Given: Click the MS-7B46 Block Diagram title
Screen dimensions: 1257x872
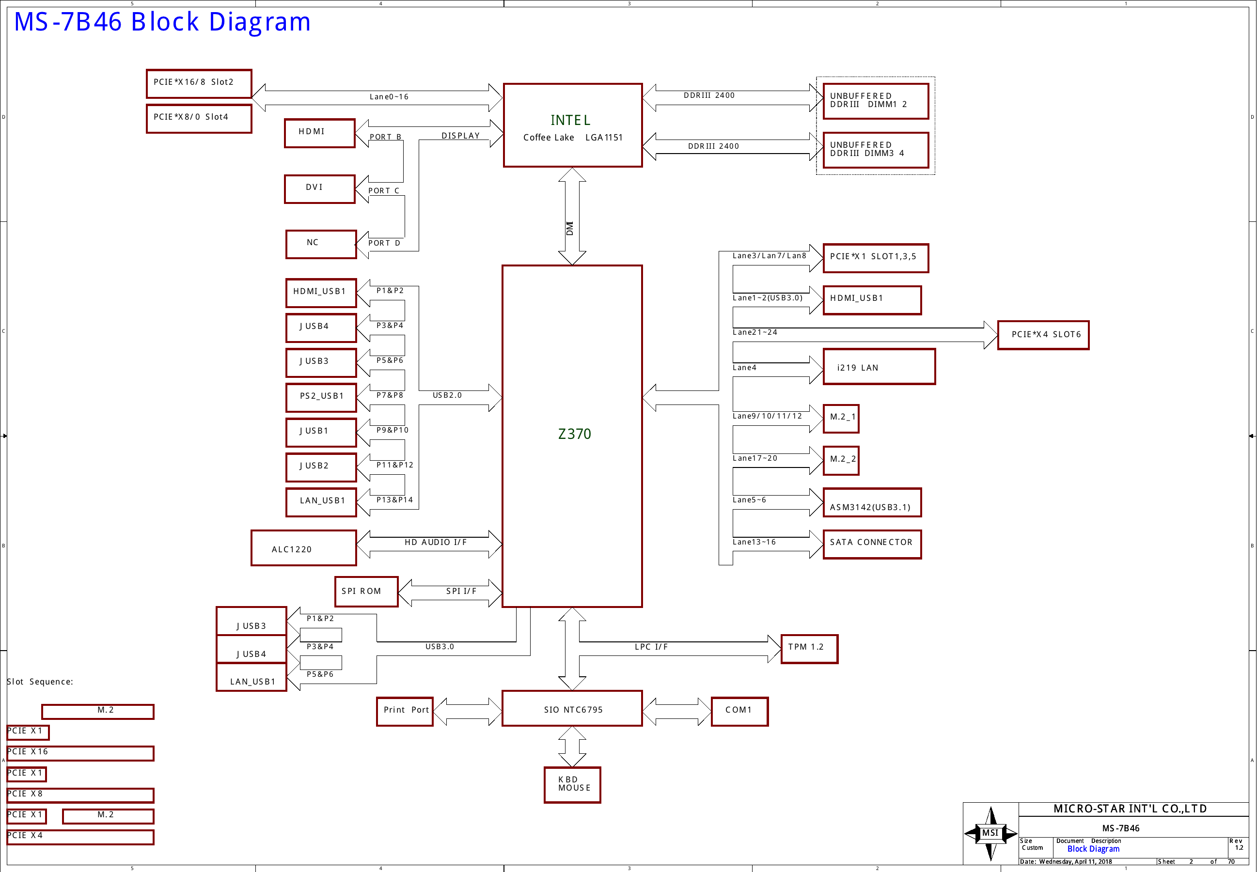Looking at the screenshot, I should point(162,23).
